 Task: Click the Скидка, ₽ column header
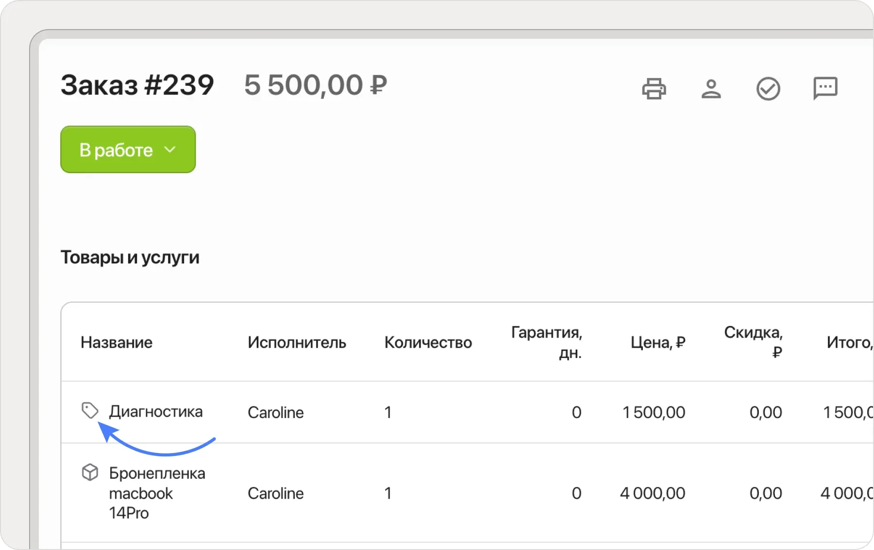[x=753, y=342]
